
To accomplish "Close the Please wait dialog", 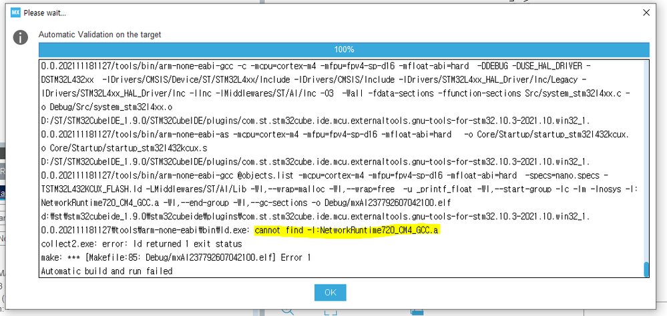I will (x=646, y=13).
